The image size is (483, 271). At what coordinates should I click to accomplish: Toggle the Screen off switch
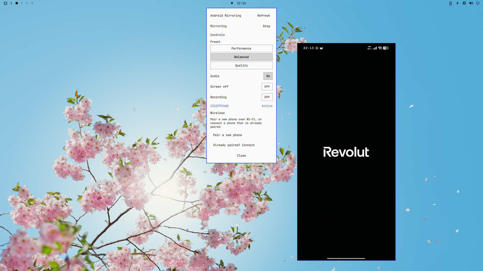(x=267, y=87)
